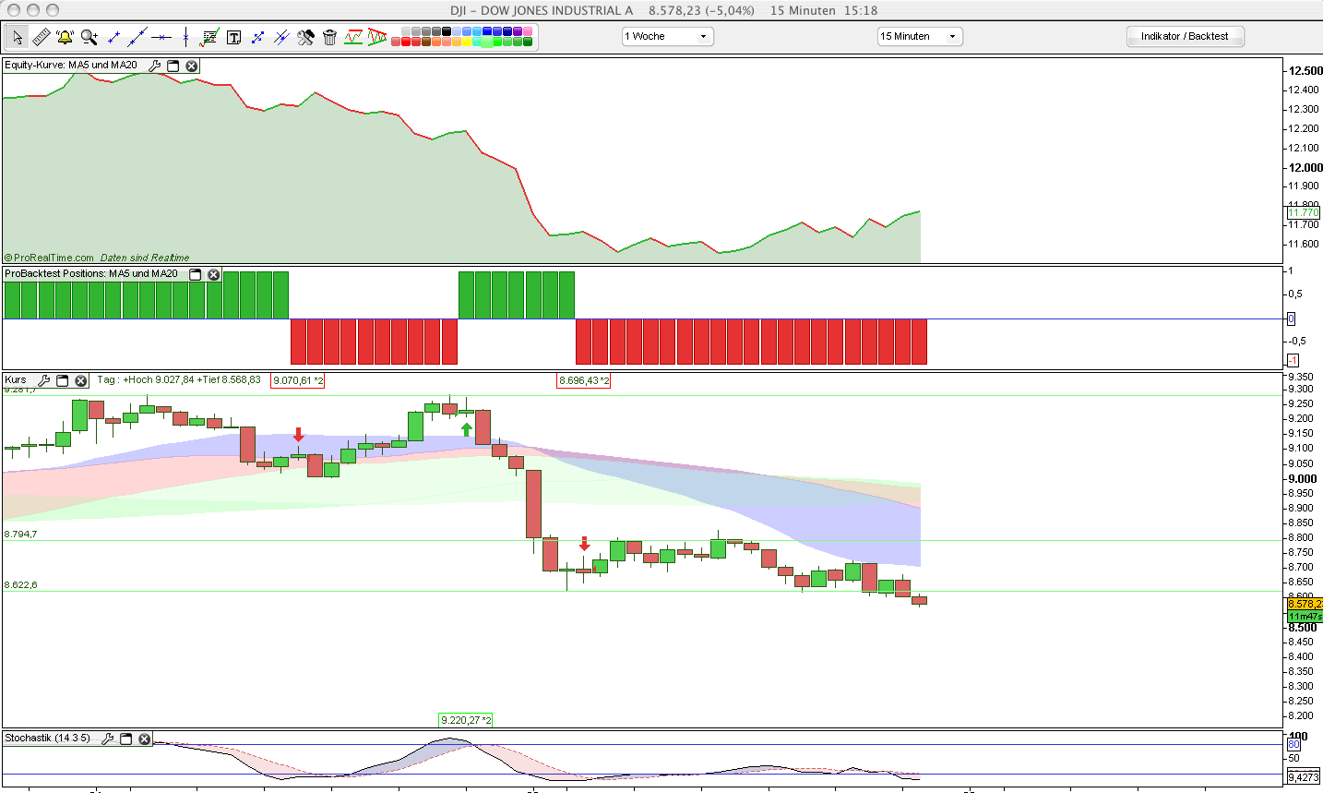The image size is (1323, 793).
Task: Open the alert bell tool
Action: point(65,37)
